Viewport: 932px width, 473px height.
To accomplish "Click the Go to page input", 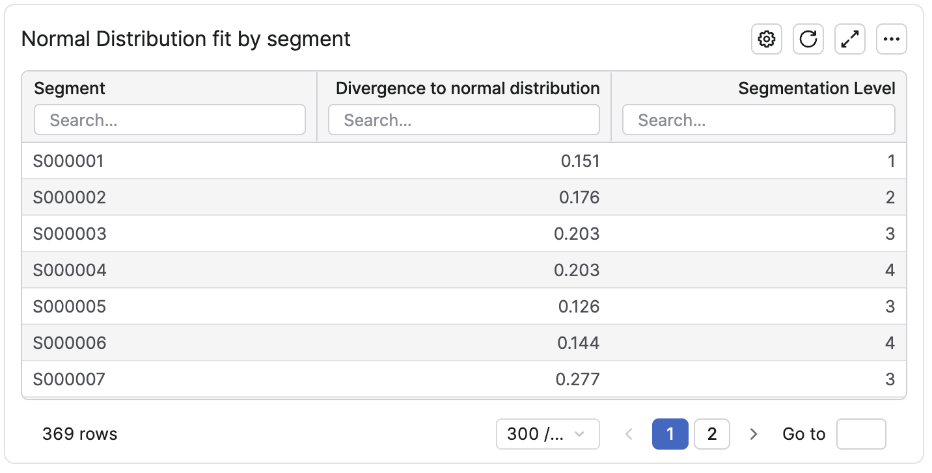I will (x=860, y=434).
